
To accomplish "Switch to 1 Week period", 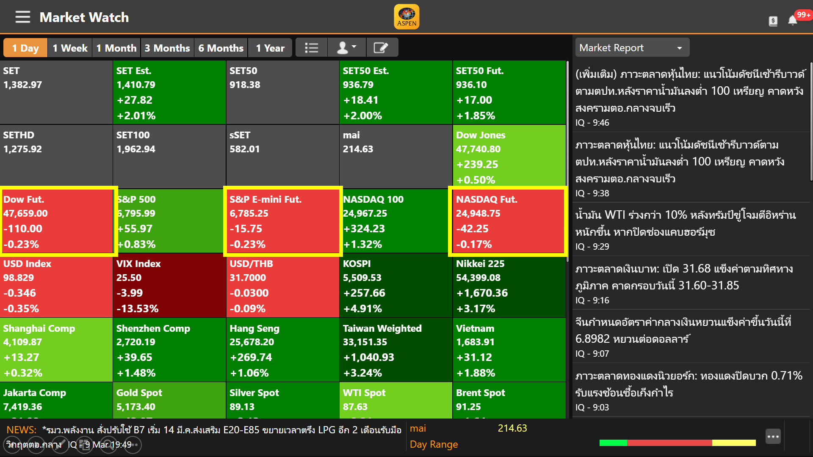I will [70, 48].
